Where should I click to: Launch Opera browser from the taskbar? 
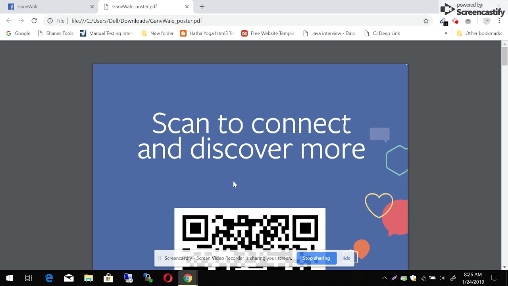click(168, 278)
